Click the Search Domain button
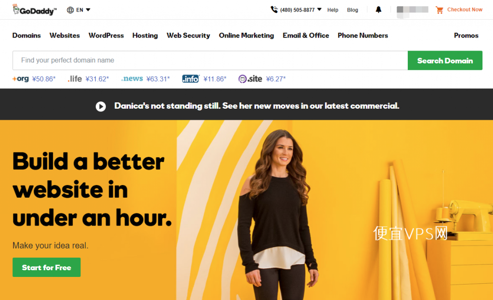The width and height of the screenshot is (493, 300). coord(445,61)
